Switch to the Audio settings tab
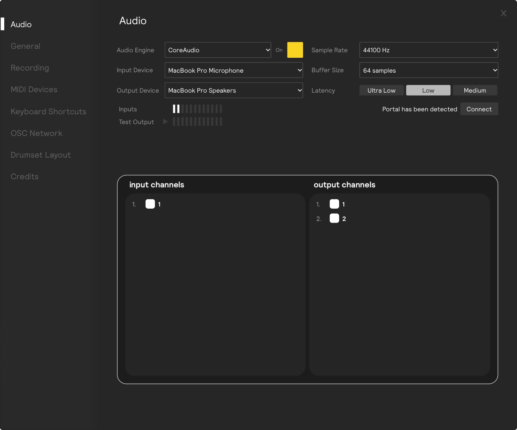Image resolution: width=517 pixels, height=430 pixels. (x=21, y=24)
